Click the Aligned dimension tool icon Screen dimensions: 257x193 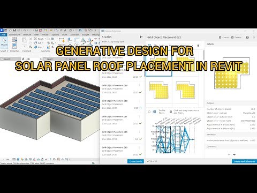pos(62,40)
